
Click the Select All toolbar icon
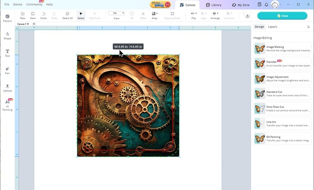[67, 15]
